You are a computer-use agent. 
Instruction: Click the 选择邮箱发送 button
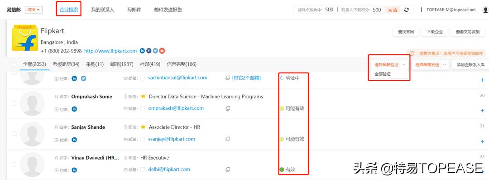click(x=427, y=65)
